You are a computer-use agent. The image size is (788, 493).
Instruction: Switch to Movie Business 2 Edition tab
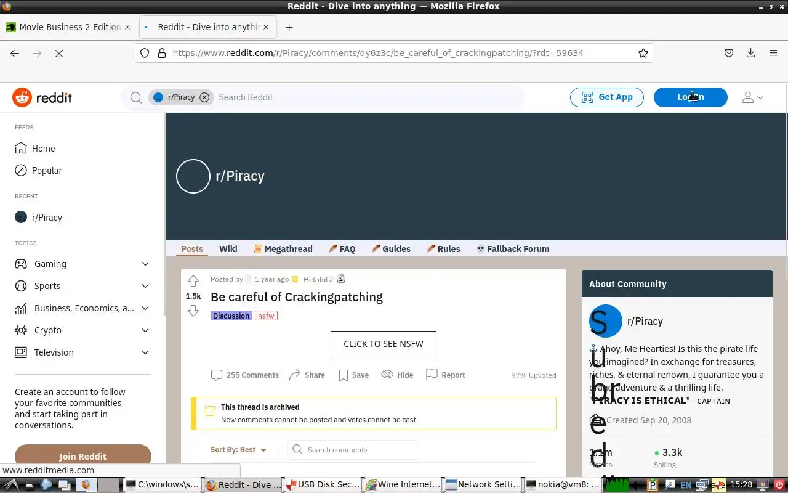coord(68,27)
